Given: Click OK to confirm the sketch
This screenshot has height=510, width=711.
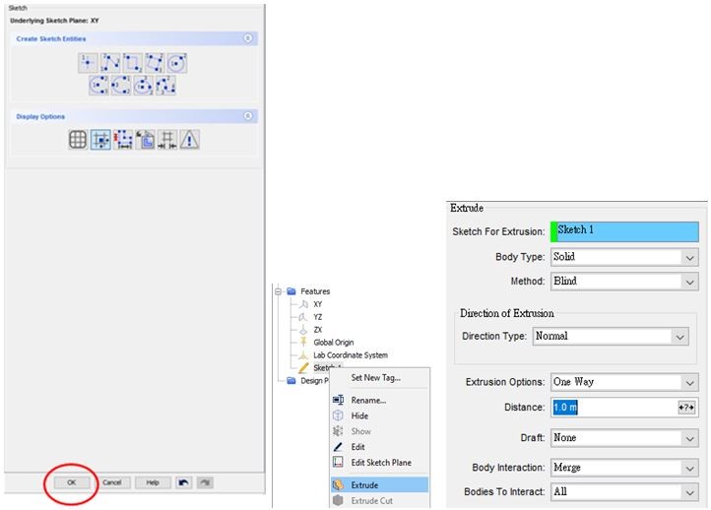Looking at the screenshot, I should 70,482.
